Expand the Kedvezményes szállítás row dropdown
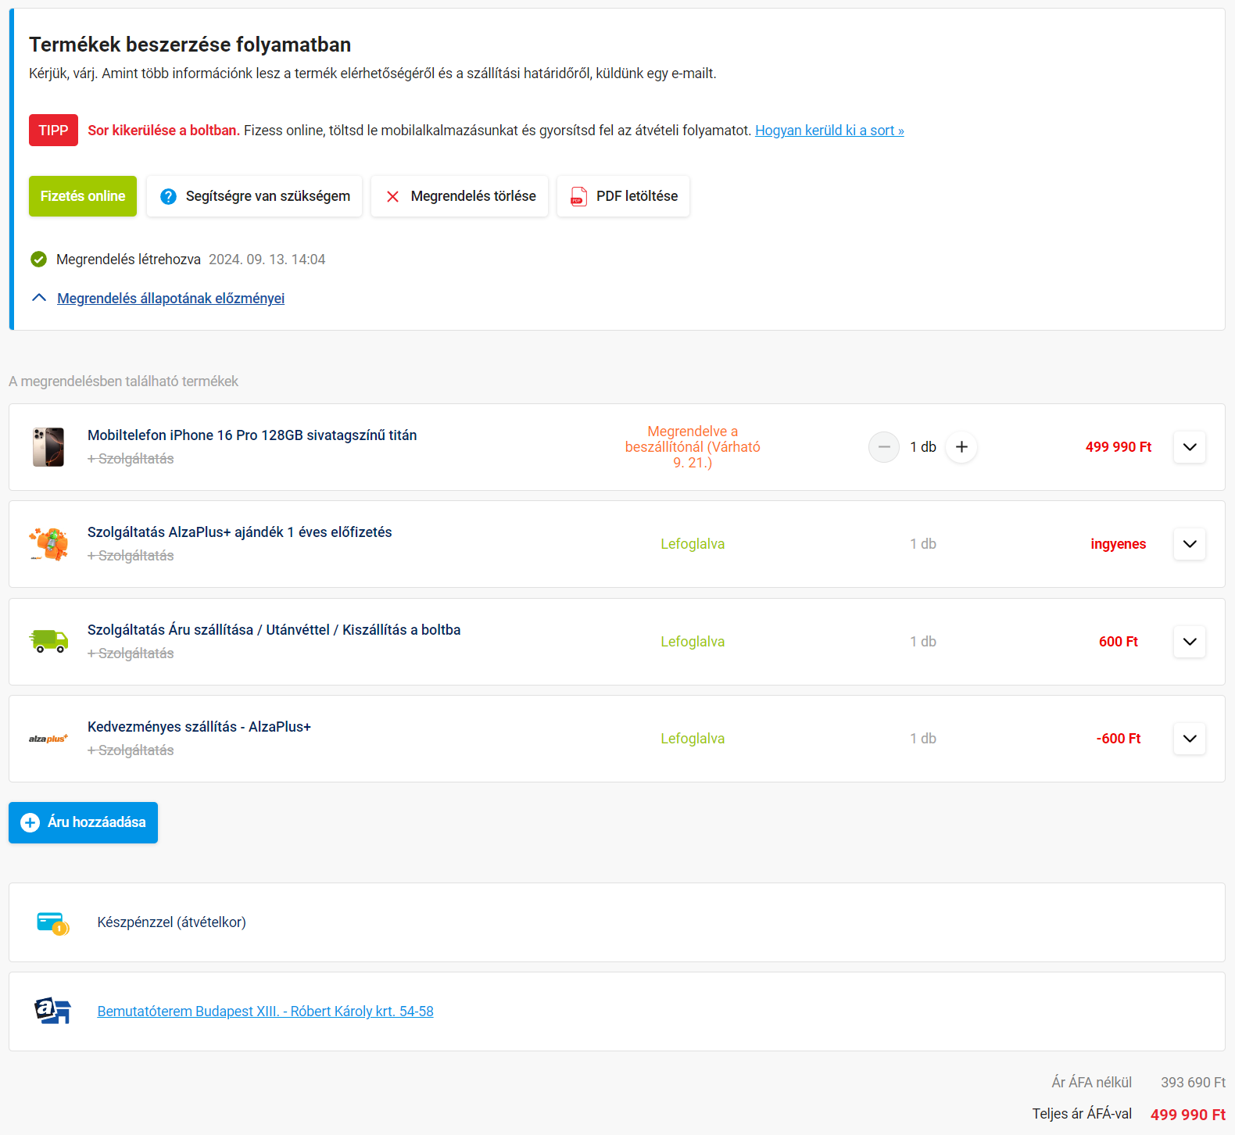 click(1190, 739)
